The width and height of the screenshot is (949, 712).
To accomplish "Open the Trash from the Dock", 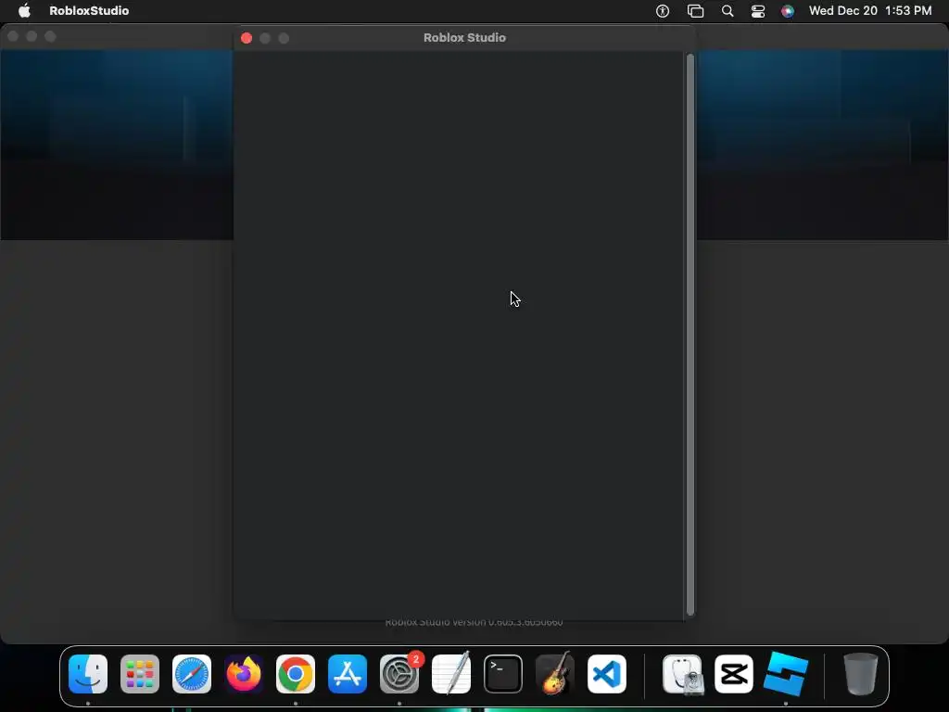I will [x=861, y=673].
